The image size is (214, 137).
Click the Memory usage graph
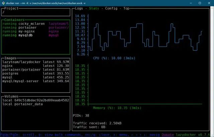point(145,85)
